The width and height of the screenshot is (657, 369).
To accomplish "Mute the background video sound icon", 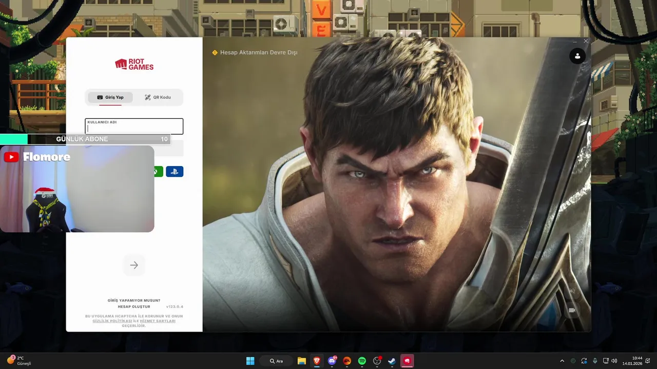I will tap(572, 291).
